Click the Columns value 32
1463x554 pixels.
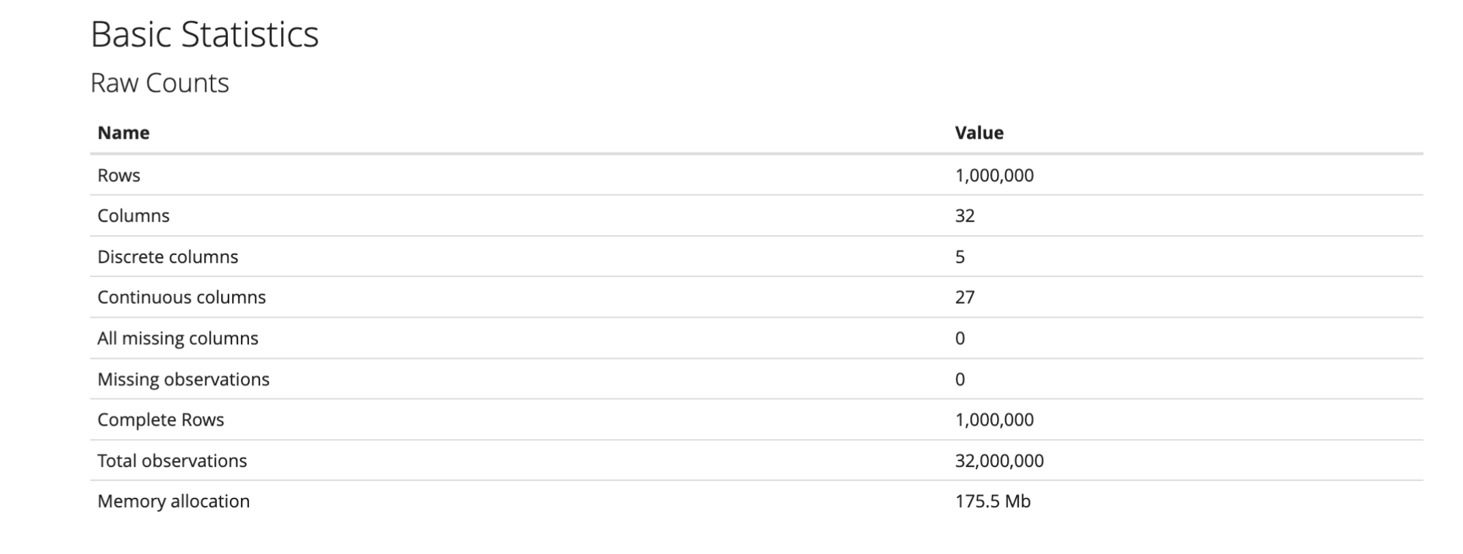[964, 215]
